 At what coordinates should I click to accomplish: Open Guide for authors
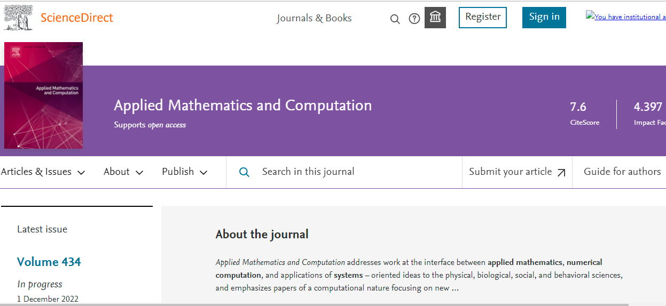622,172
